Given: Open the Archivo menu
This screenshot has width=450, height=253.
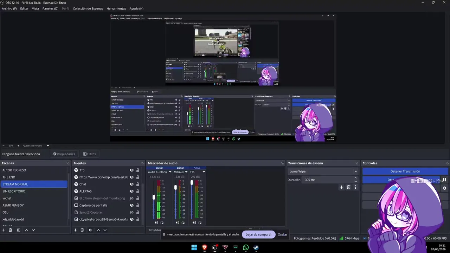Looking at the screenshot, I should point(9,8).
